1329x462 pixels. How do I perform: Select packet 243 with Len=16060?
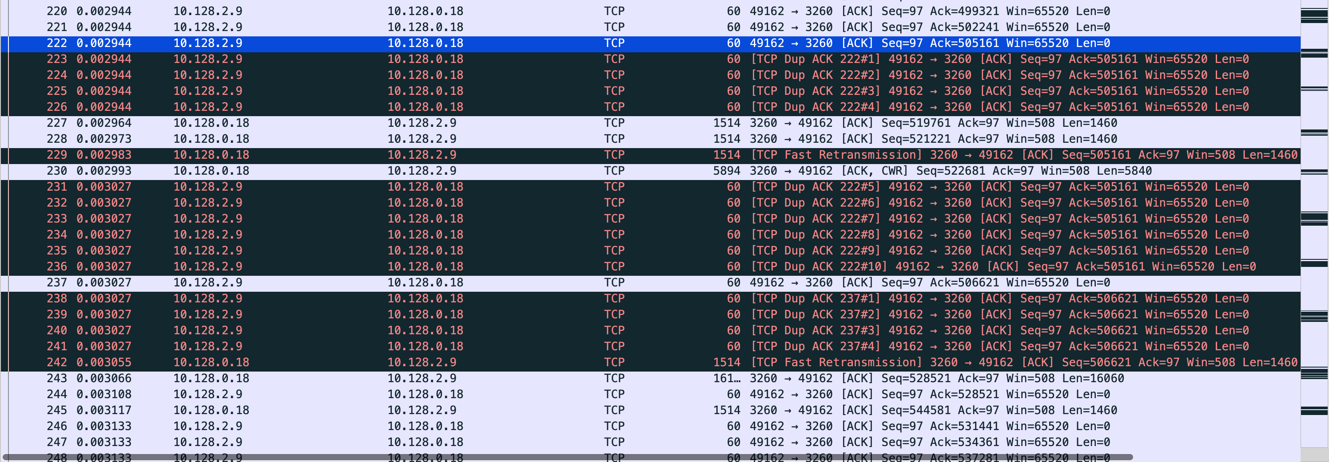(x=650, y=379)
